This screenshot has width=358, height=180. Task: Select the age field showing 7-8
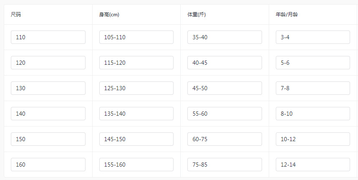(x=313, y=88)
